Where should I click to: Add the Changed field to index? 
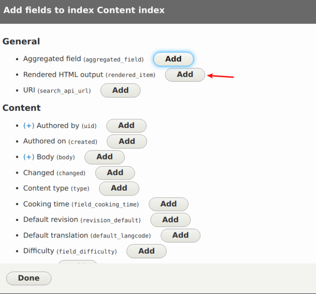tap(115, 173)
